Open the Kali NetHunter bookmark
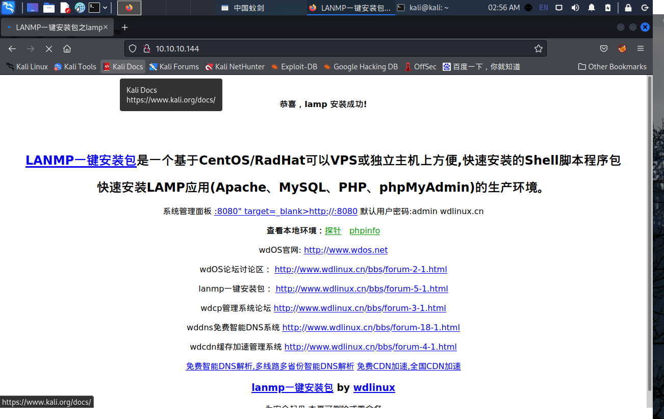Screen dimensions: 664x419 pos(235,66)
